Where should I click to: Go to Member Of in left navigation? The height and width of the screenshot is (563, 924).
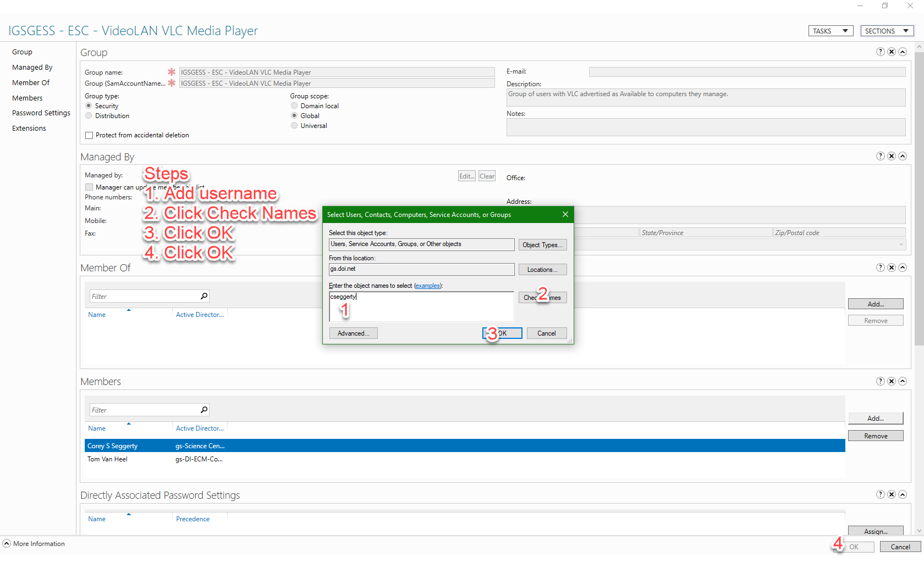(x=31, y=83)
